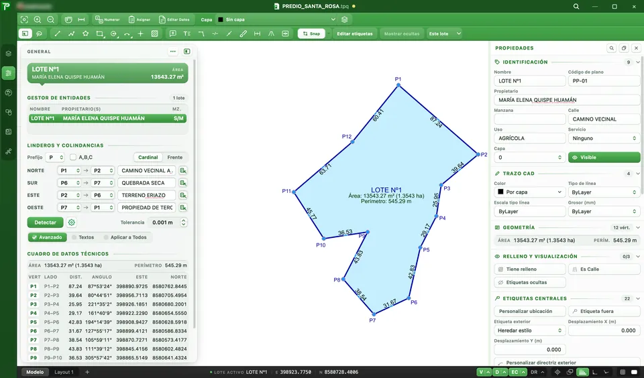Select the circle drawing tool

point(114,34)
